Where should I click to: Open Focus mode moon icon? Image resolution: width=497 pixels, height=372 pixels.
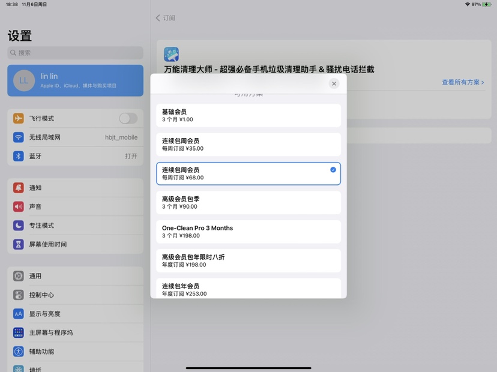pos(19,226)
